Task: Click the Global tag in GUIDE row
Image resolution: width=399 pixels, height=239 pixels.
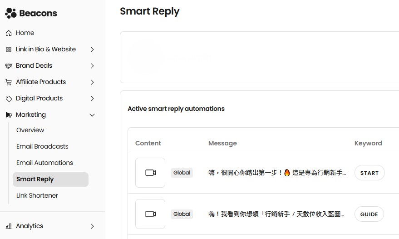Action: pyautogui.click(x=182, y=214)
